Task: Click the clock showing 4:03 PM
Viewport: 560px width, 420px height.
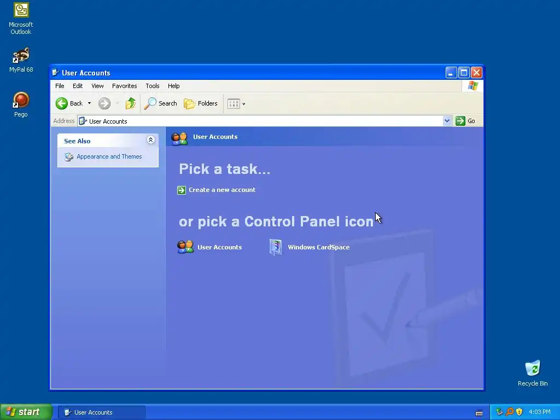Action: [540, 412]
